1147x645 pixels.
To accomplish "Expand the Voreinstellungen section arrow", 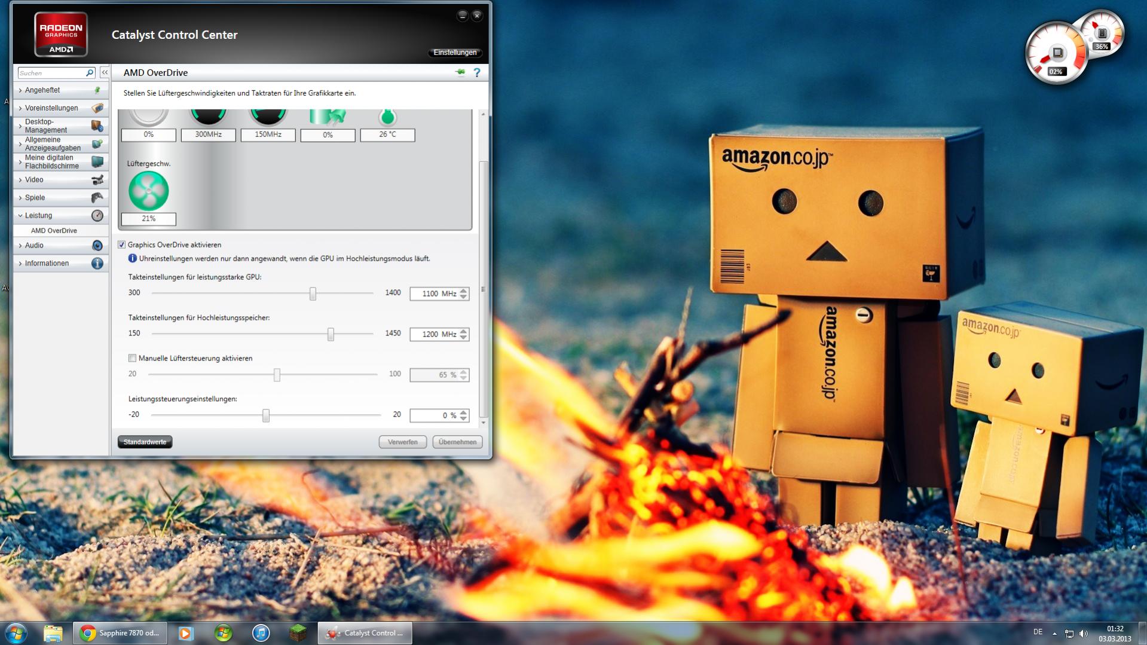I will pyautogui.click(x=20, y=108).
